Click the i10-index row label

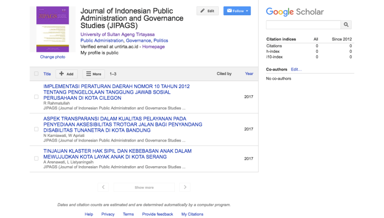tap(274, 57)
